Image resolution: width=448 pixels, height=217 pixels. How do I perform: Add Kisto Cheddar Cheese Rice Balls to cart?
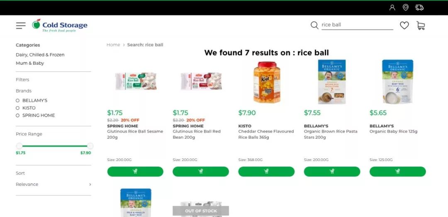266,171
